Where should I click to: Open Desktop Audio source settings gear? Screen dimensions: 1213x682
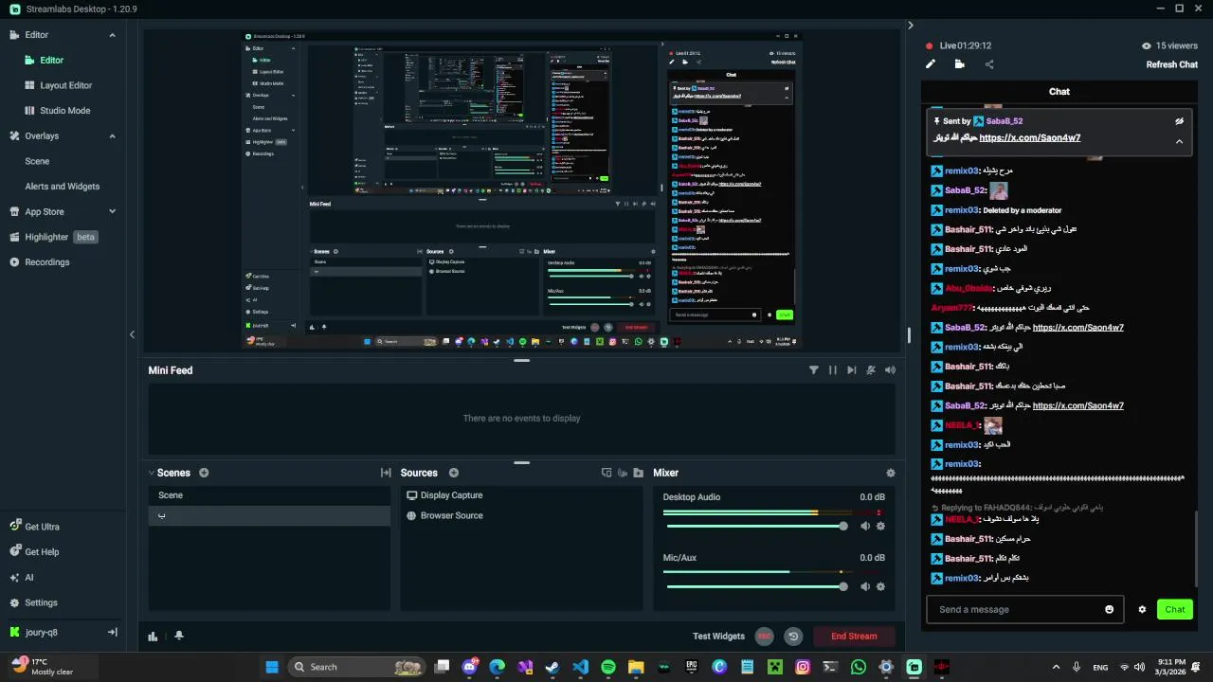(x=880, y=526)
